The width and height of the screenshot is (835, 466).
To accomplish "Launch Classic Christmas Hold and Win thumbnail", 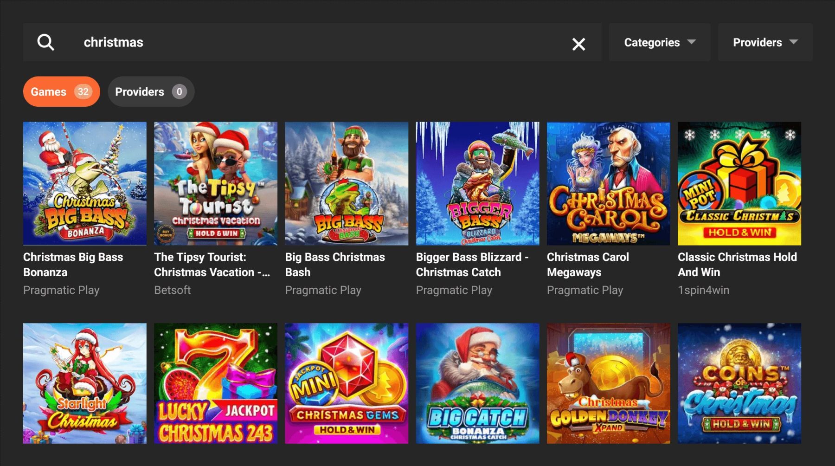I will point(739,183).
